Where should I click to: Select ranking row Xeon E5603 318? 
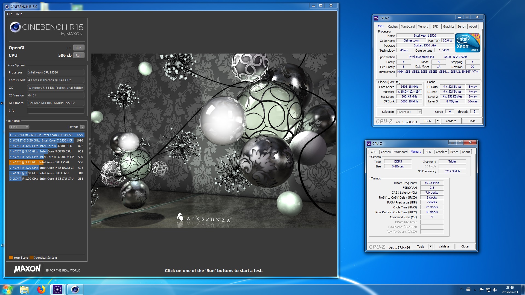(x=46, y=173)
